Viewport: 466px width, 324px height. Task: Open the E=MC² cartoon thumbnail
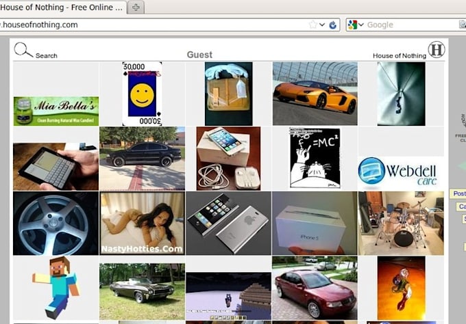coord(315,159)
